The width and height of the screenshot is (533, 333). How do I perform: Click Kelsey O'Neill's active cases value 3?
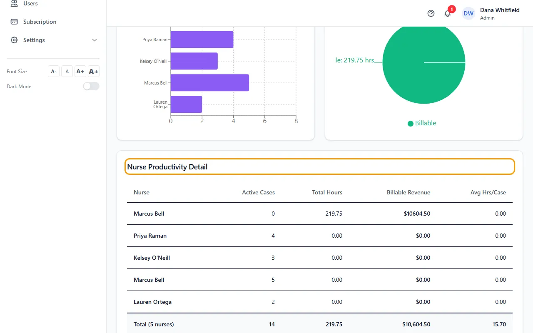tap(273, 258)
